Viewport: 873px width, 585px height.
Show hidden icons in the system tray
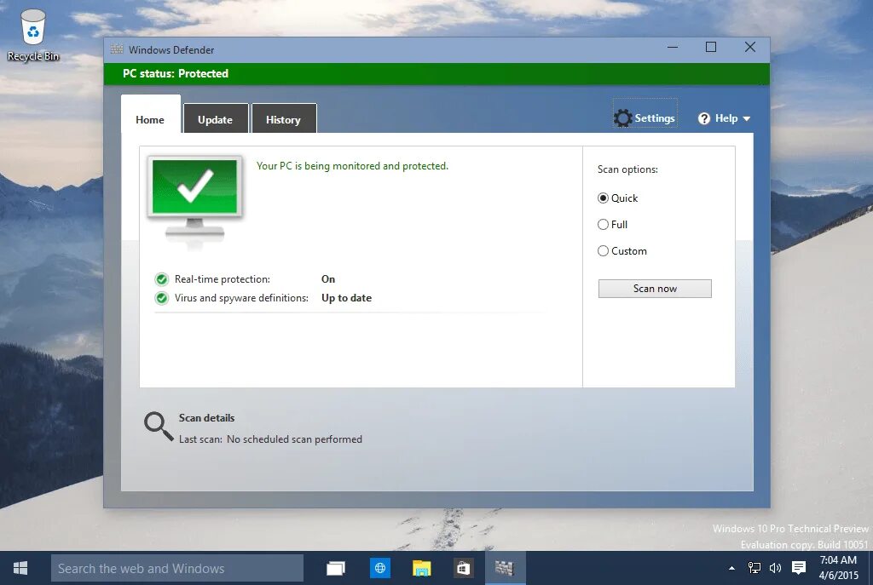[731, 567]
